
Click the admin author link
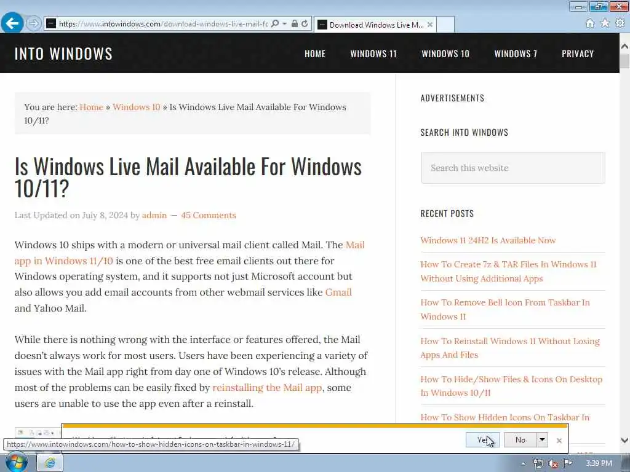click(x=154, y=215)
